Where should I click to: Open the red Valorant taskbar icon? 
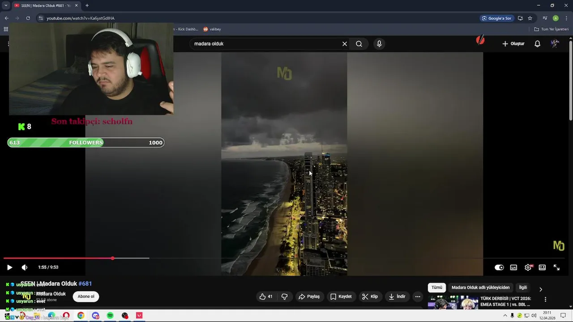point(139,316)
